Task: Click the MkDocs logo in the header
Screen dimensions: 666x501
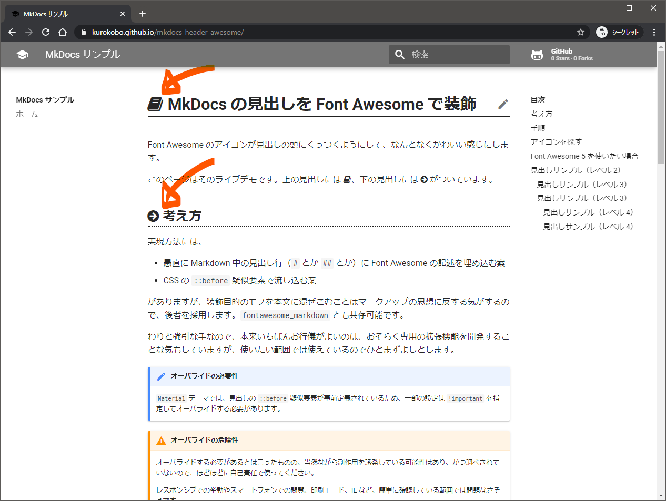Action: 22,54
